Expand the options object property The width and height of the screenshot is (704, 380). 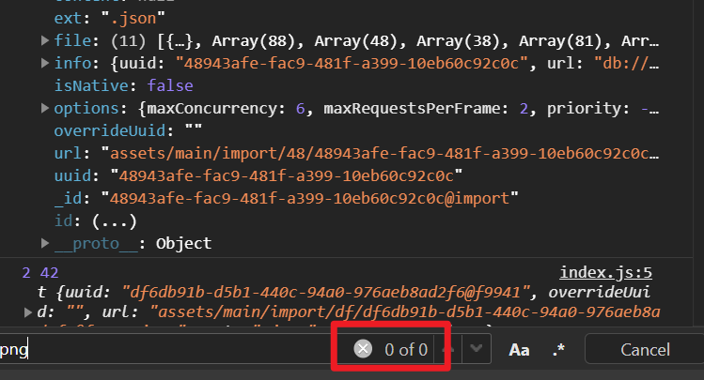[46, 108]
